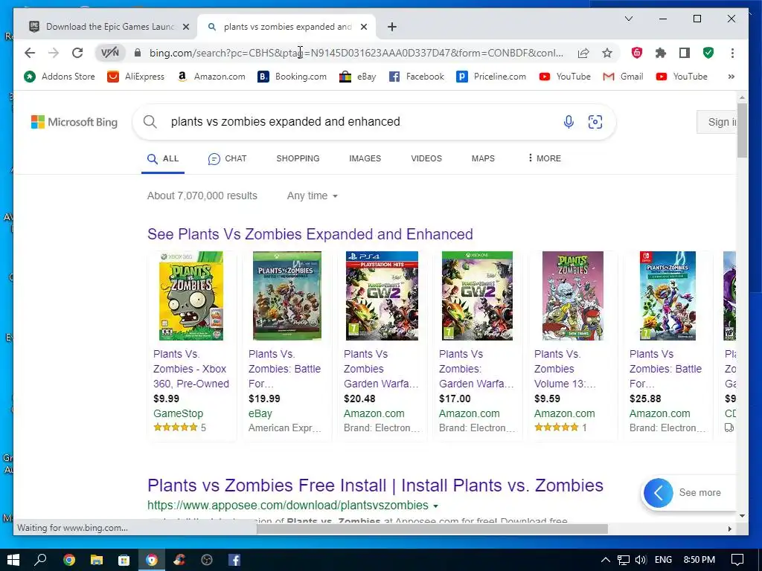Show hidden bookmarks with the double chevron
This screenshot has height=571, width=762.
[x=731, y=77]
